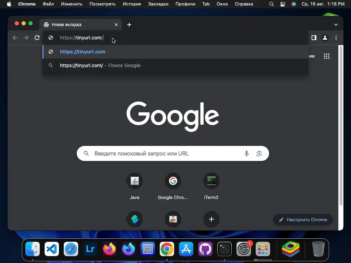
Task: Click the Google search box
Action: click(173, 153)
